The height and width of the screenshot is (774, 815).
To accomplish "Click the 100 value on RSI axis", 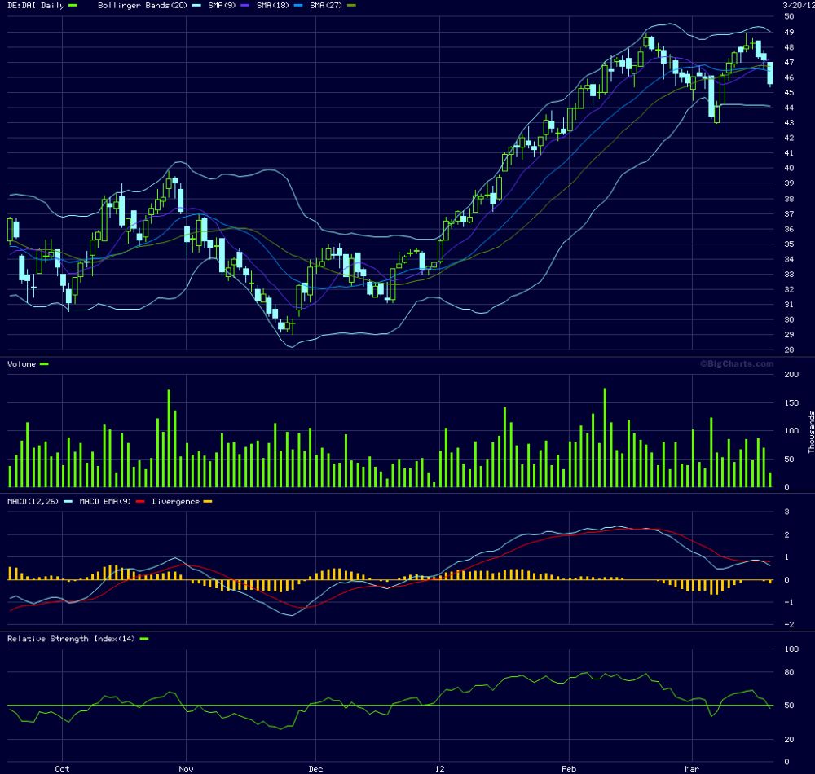I will coord(791,649).
